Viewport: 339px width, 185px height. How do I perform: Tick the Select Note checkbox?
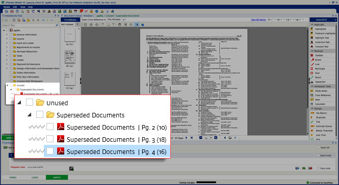(318, 156)
